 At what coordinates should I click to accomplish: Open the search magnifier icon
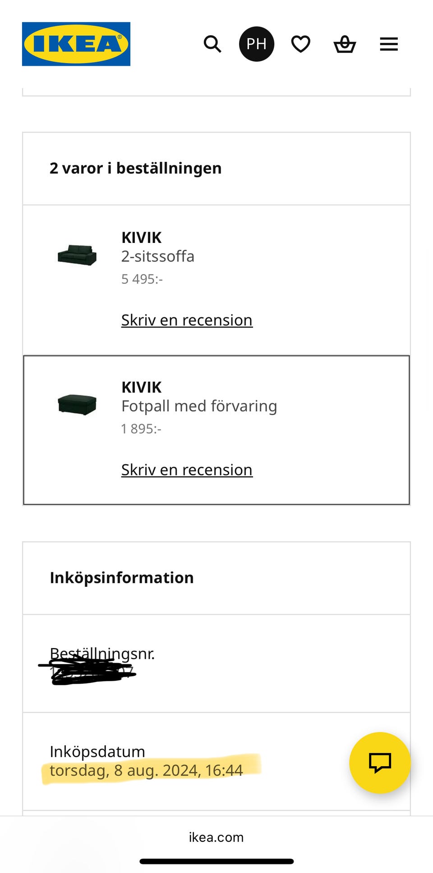(x=212, y=44)
